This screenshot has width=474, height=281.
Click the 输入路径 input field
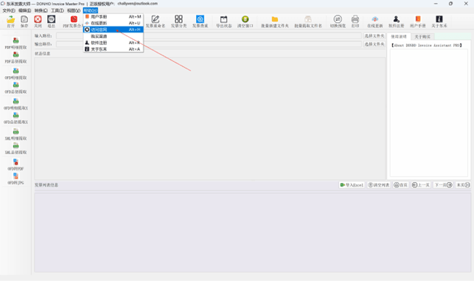point(209,35)
